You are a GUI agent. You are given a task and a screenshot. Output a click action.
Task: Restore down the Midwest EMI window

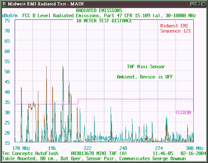click(198, 4)
